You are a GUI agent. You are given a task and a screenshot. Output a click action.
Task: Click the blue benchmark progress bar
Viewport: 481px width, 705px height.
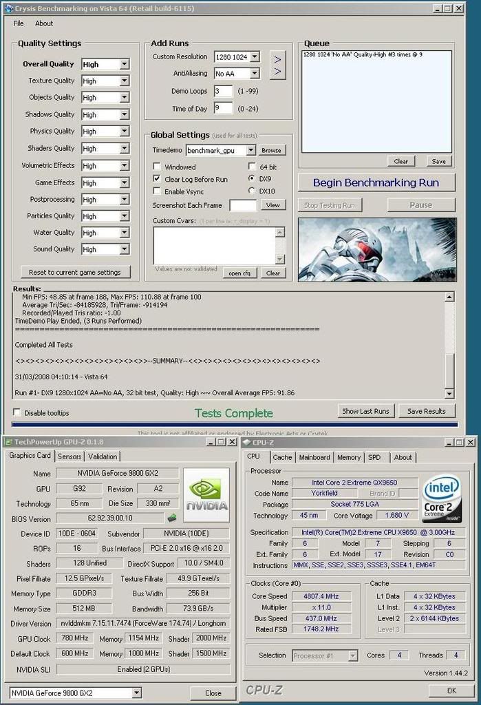tap(235, 424)
